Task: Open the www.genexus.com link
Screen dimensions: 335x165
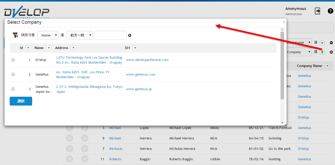Action: point(141,75)
